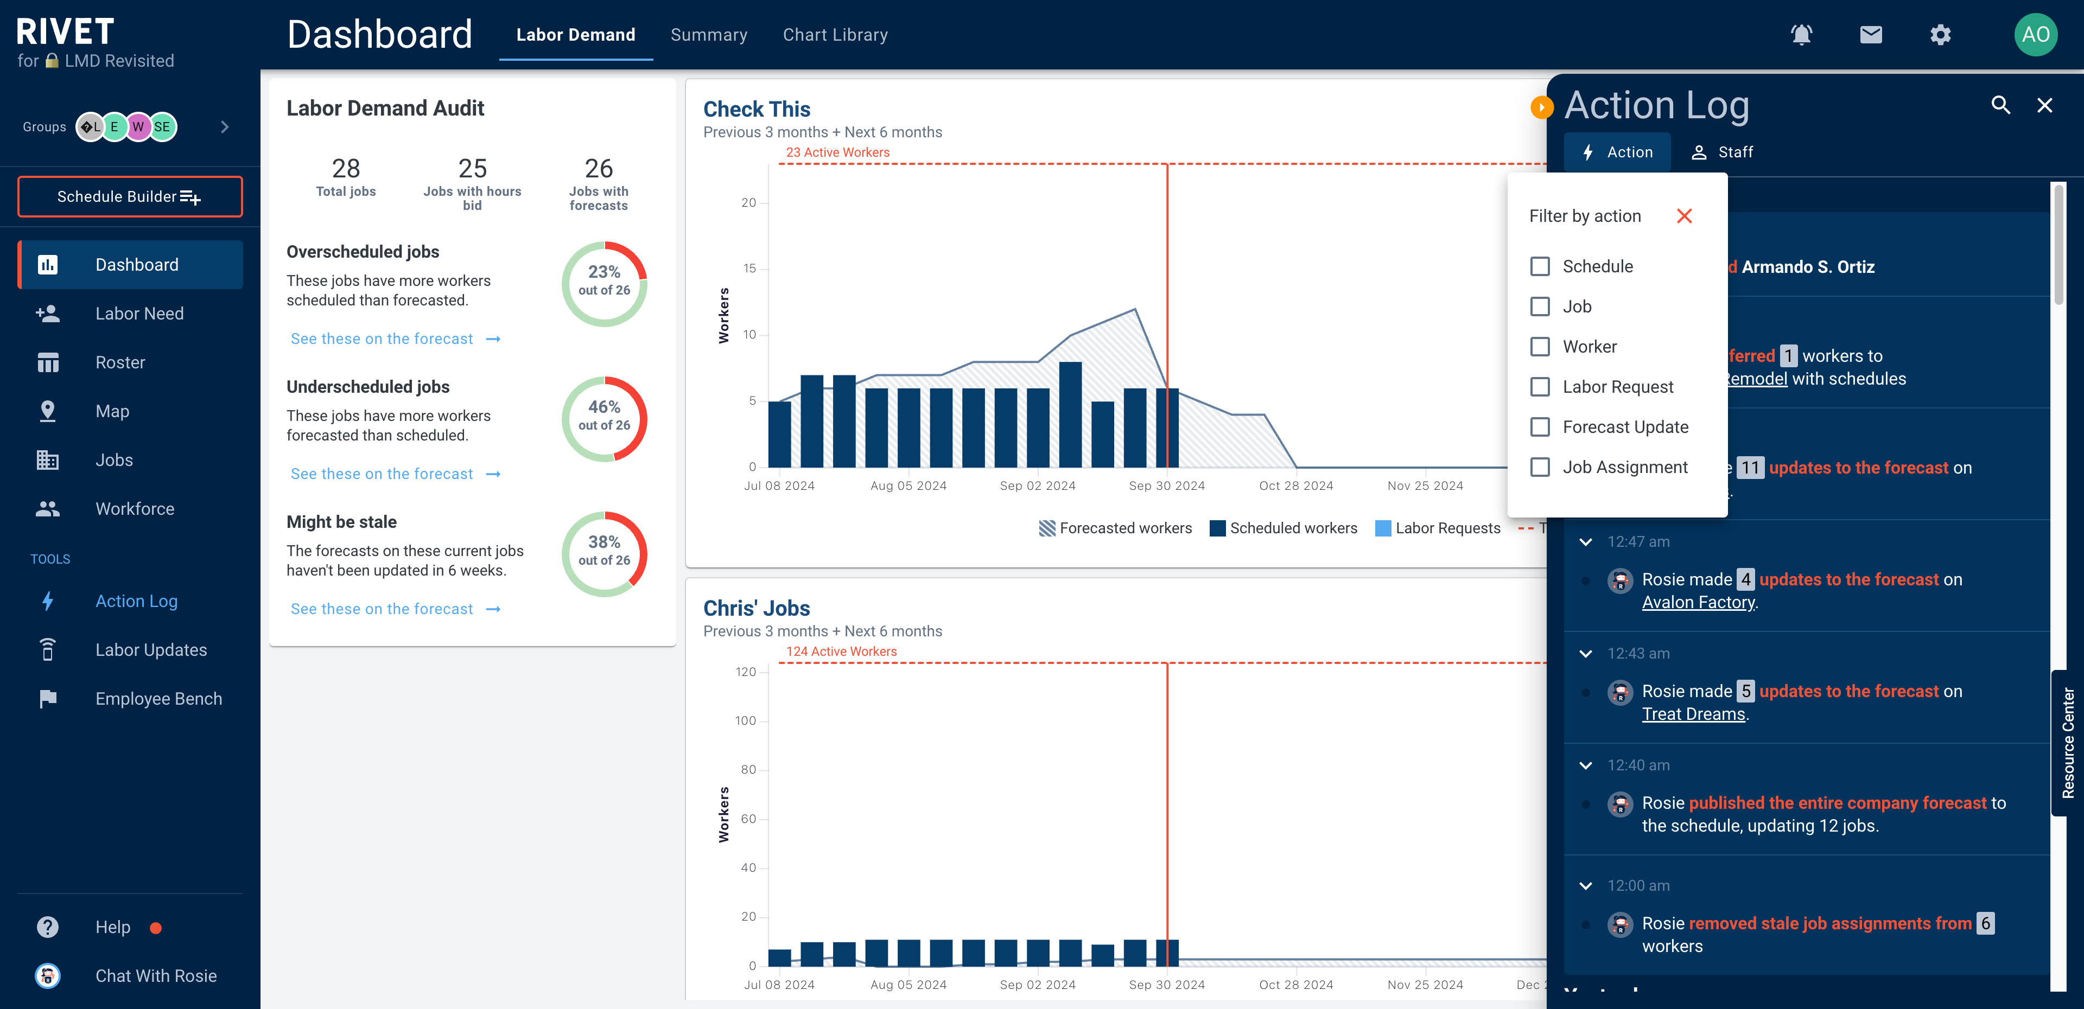Screen dimensions: 2084x1009
Task: Select the Action tab in Action Log
Action: click(1617, 152)
